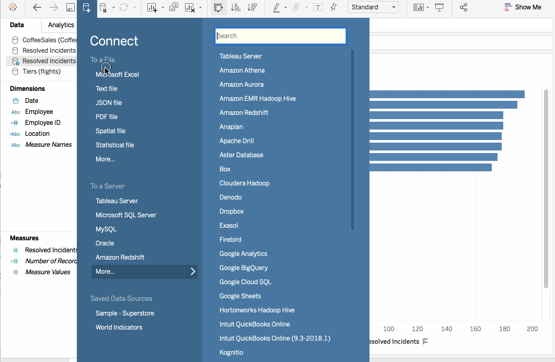Click the refresh/run update icon

pyautogui.click(x=123, y=7)
